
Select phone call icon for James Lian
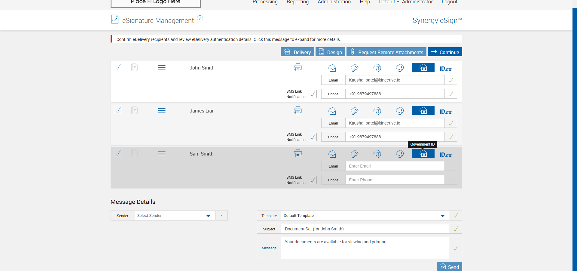(x=400, y=111)
